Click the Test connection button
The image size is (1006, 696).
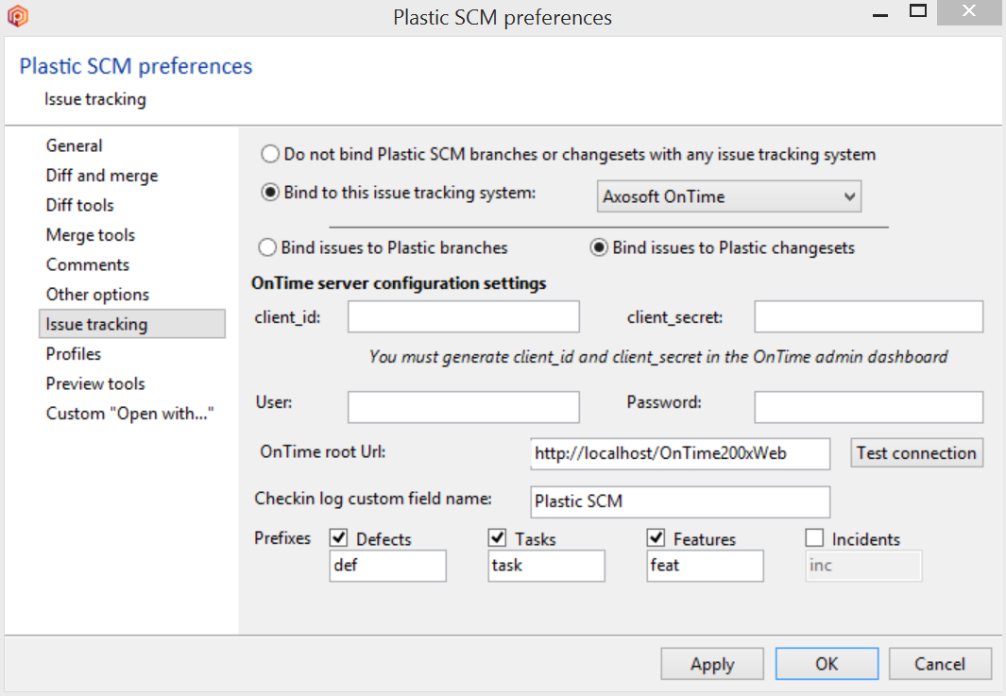pos(916,453)
